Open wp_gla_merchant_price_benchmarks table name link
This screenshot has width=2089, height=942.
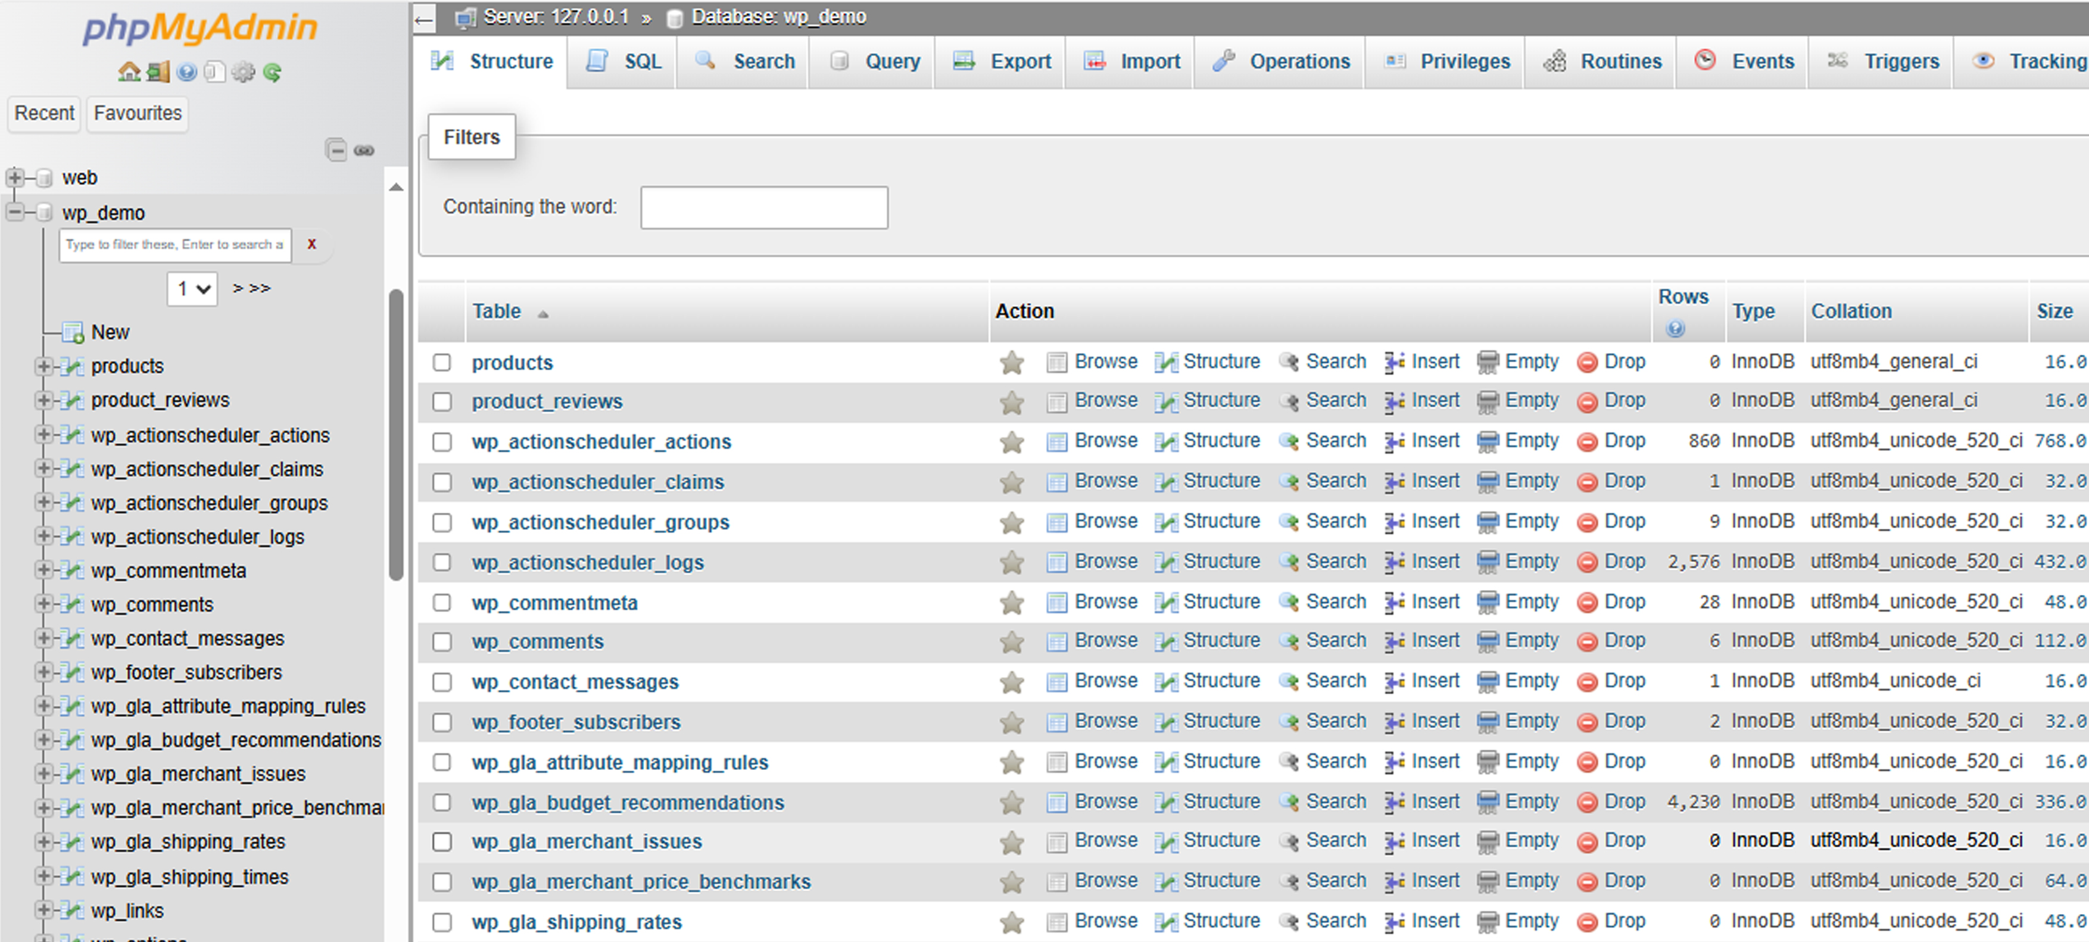641,882
